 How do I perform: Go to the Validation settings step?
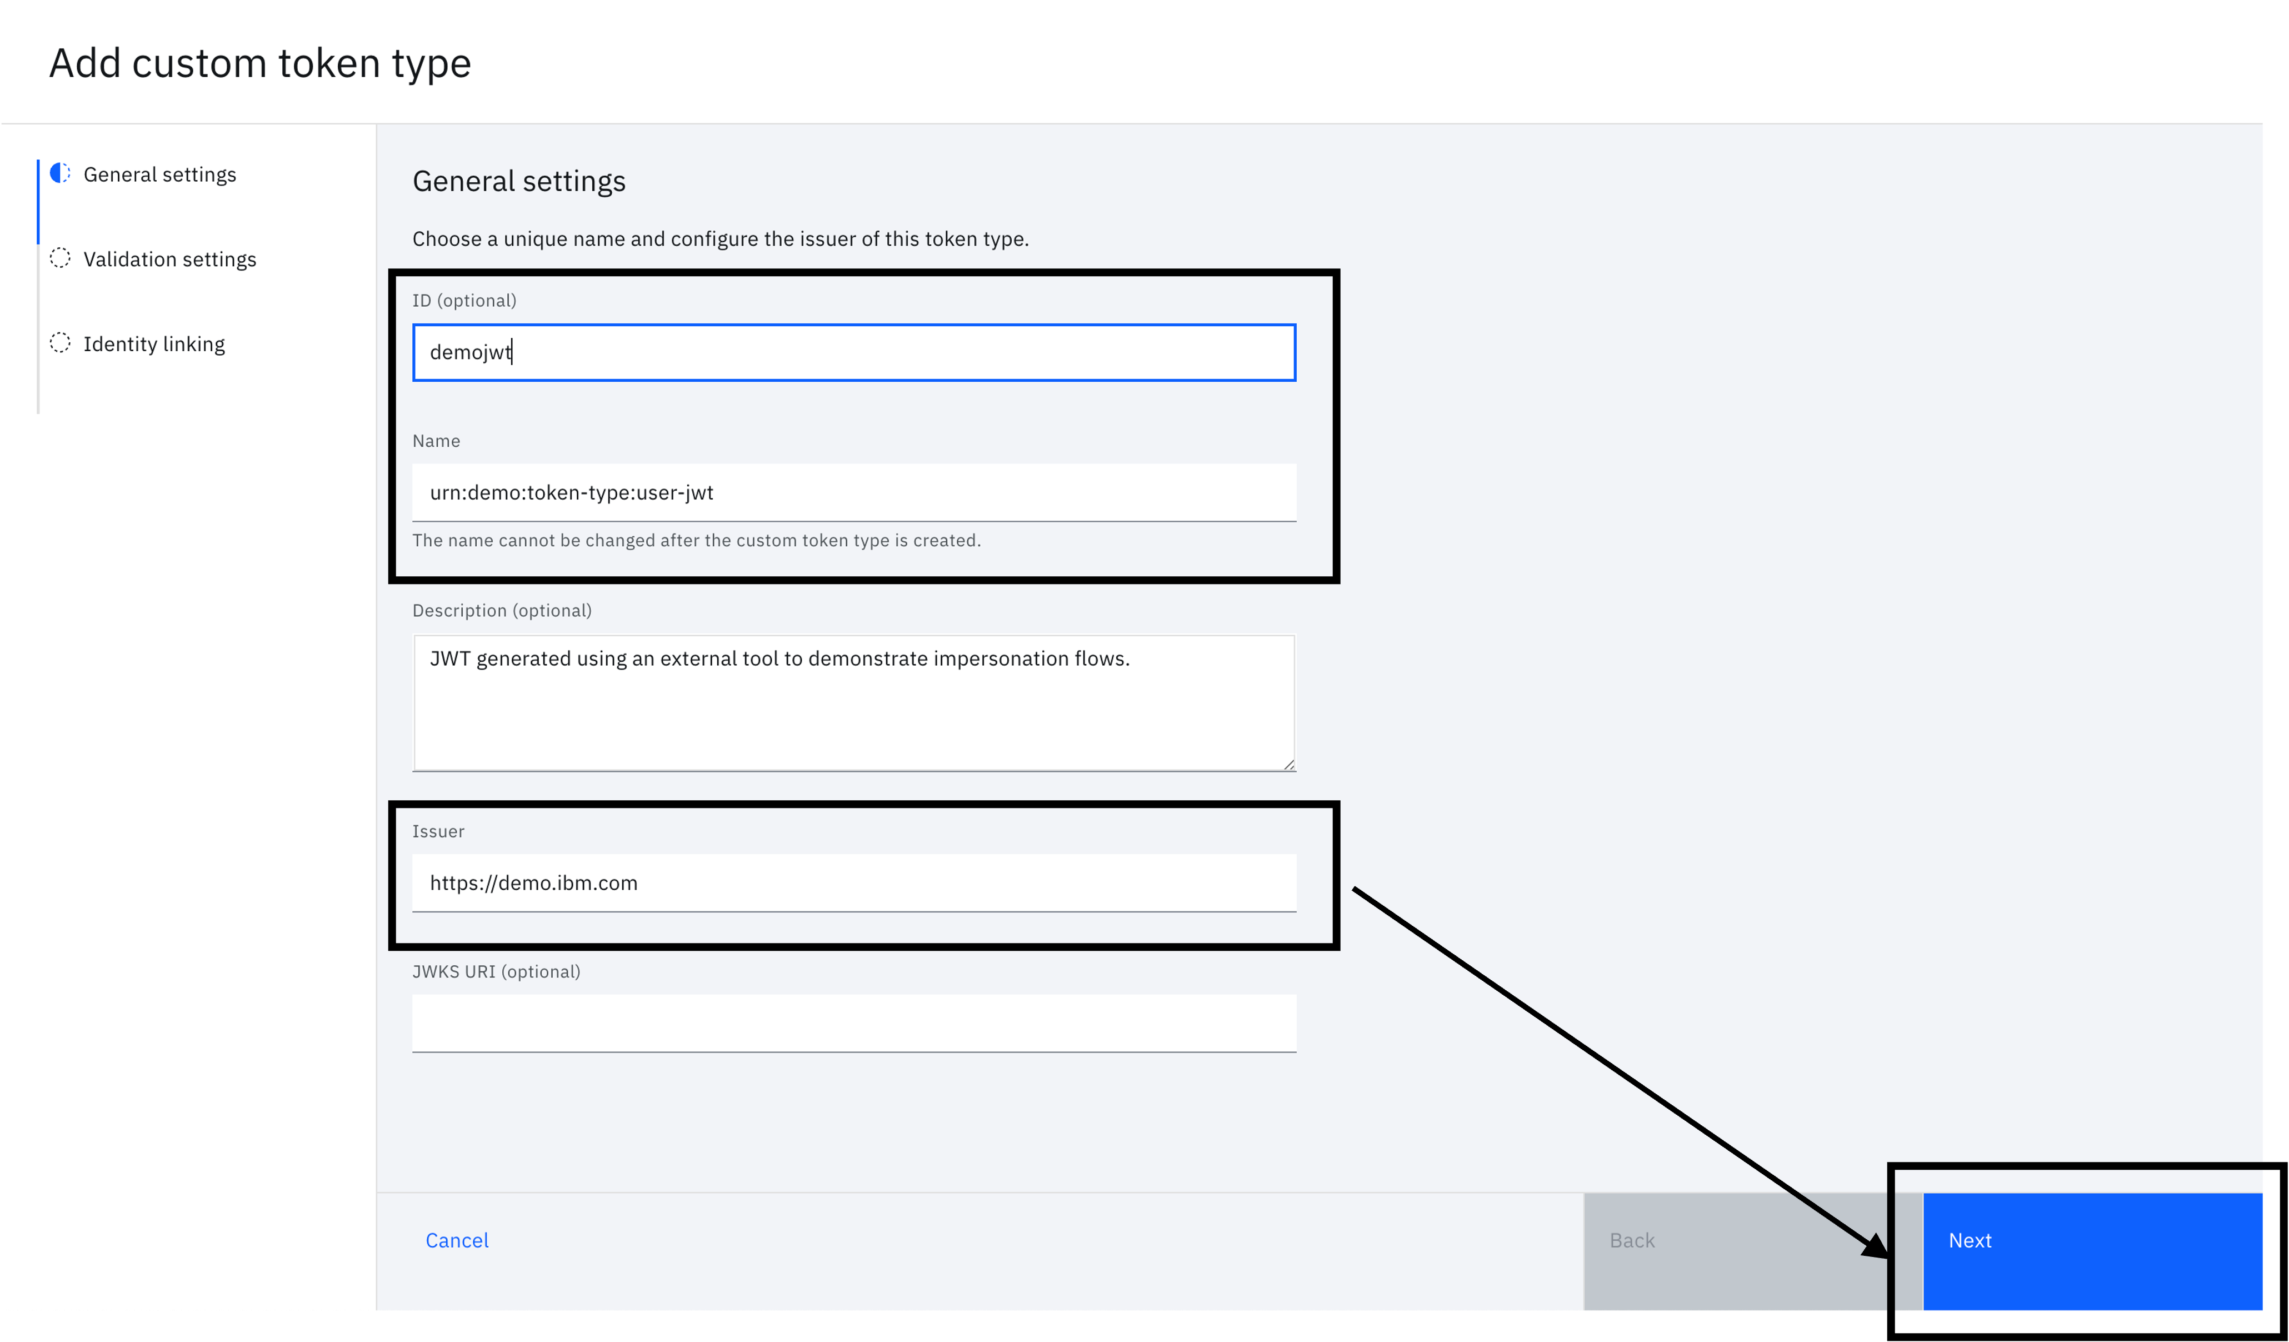pyautogui.click(x=170, y=259)
